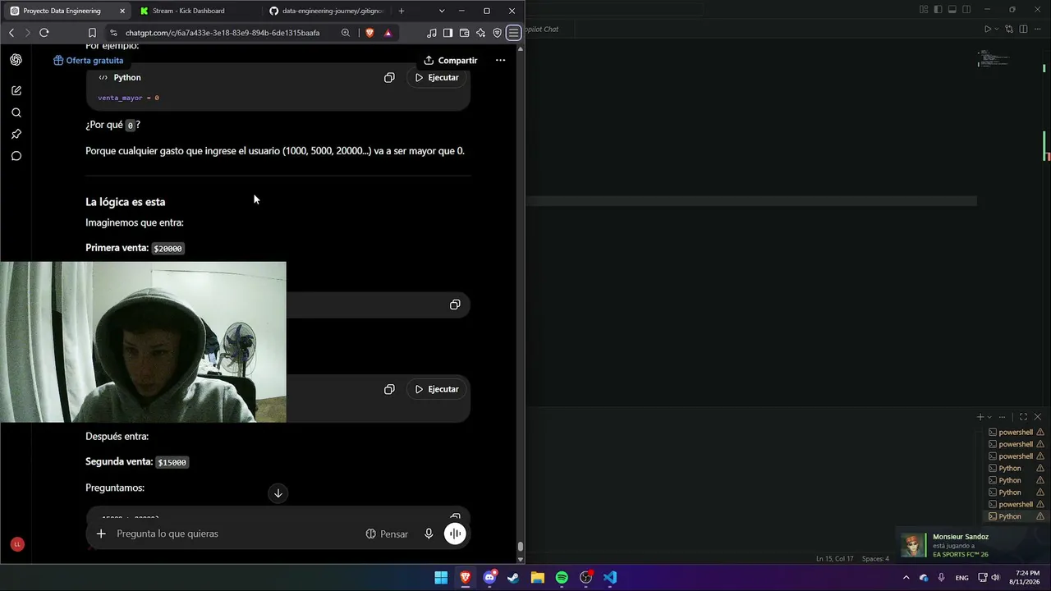The height and width of the screenshot is (591, 1051).
Task: Open Customize Layout in VS Code title bar
Action: [924, 10]
